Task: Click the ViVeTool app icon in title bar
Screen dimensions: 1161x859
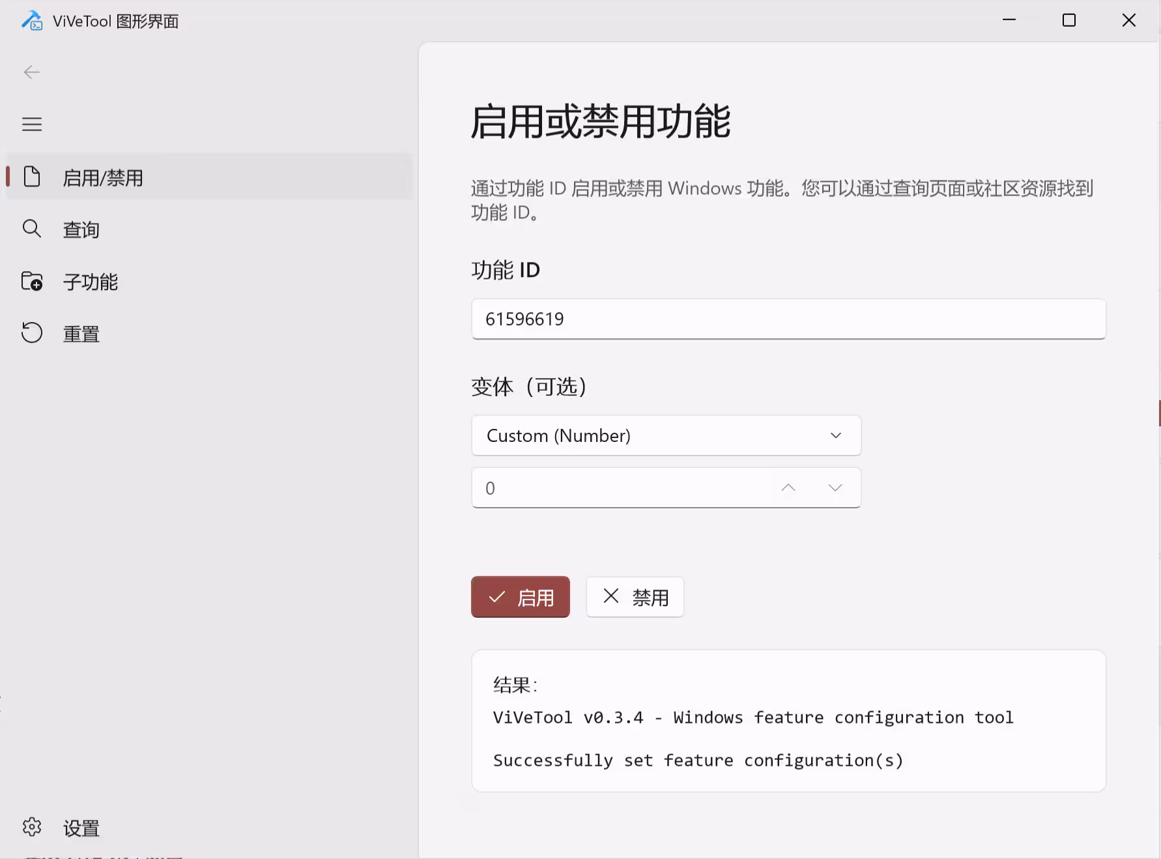Action: click(x=31, y=21)
